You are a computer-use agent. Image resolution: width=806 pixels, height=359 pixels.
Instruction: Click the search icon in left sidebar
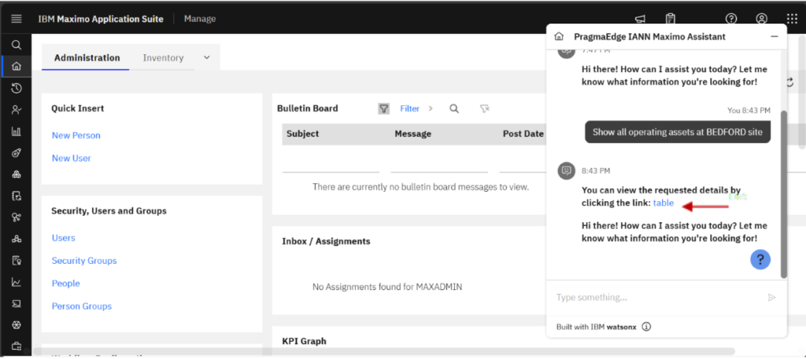tap(17, 45)
